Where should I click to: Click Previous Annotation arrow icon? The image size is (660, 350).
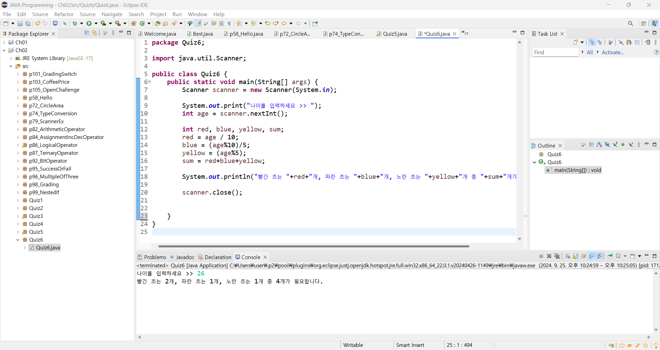(254, 23)
